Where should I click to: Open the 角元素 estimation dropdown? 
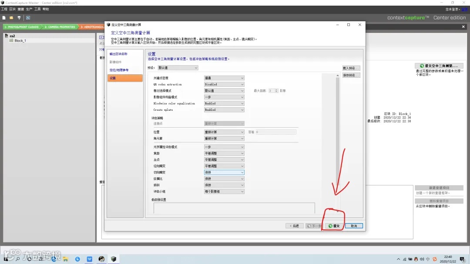224,139
